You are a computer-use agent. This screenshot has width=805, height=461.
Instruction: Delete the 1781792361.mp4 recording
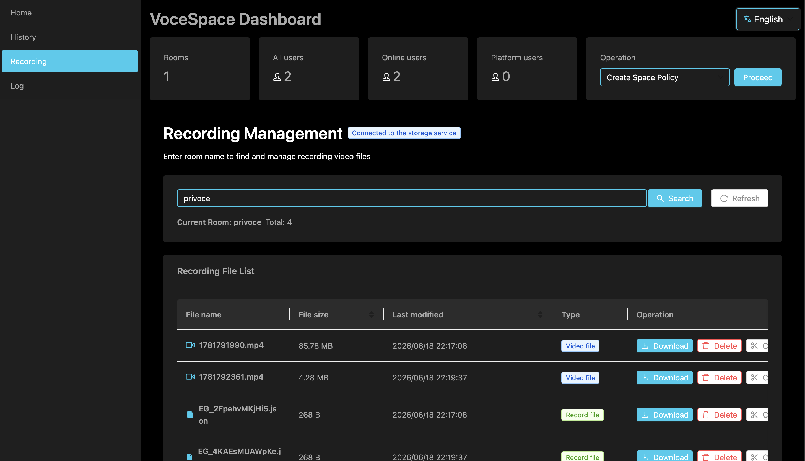[x=719, y=377]
